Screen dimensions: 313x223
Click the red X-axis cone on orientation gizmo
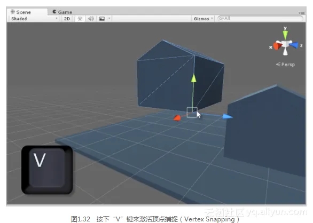pyautogui.click(x=277, y=46)
